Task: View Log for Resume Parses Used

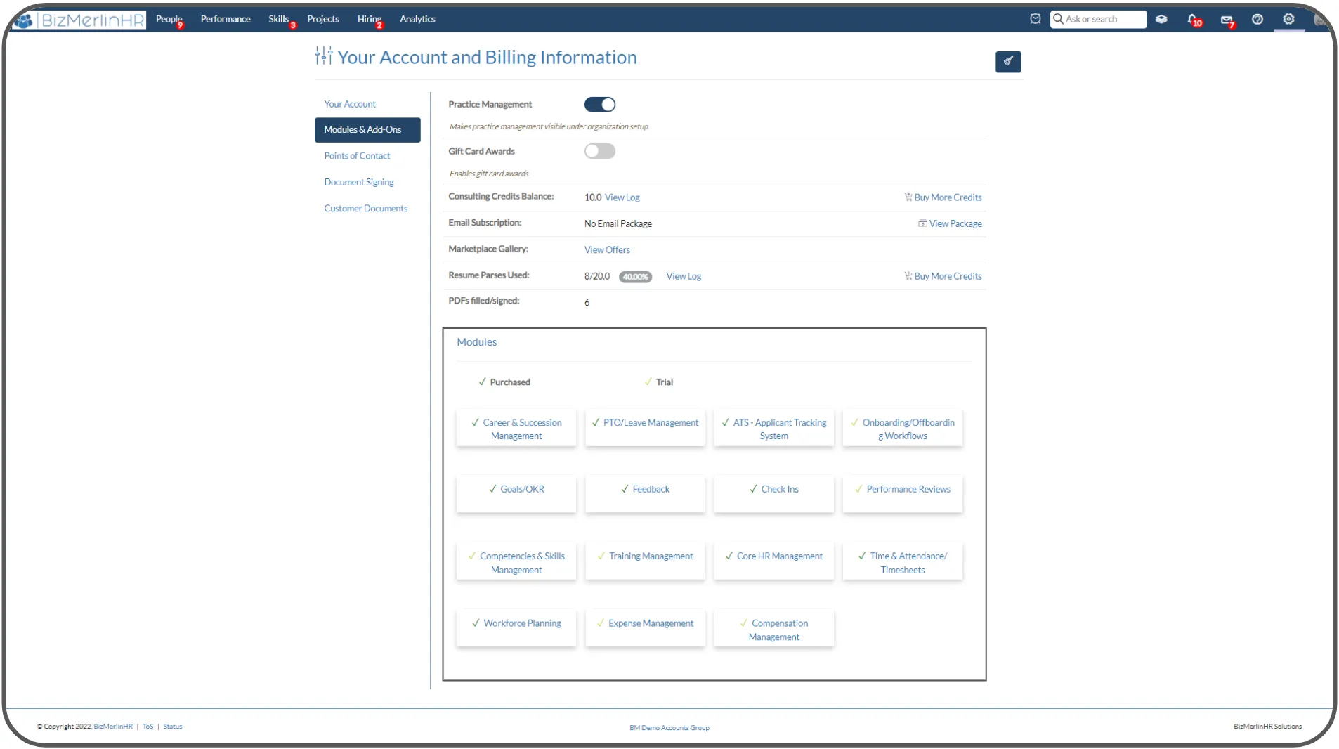Action: click(684, 276)
